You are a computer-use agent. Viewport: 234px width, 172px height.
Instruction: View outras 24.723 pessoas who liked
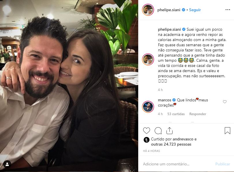pyautogui.click(x=171, y=144)
